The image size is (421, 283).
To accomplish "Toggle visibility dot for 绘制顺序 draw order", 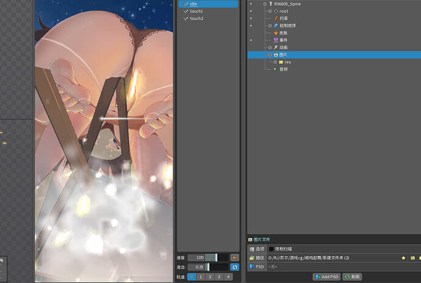I will pos(251,26).
